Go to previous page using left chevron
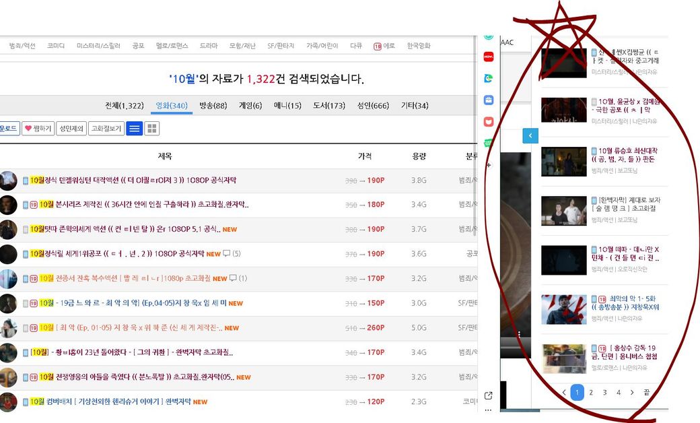The width and height of the screenshot is (700, 423). point(564,392)
